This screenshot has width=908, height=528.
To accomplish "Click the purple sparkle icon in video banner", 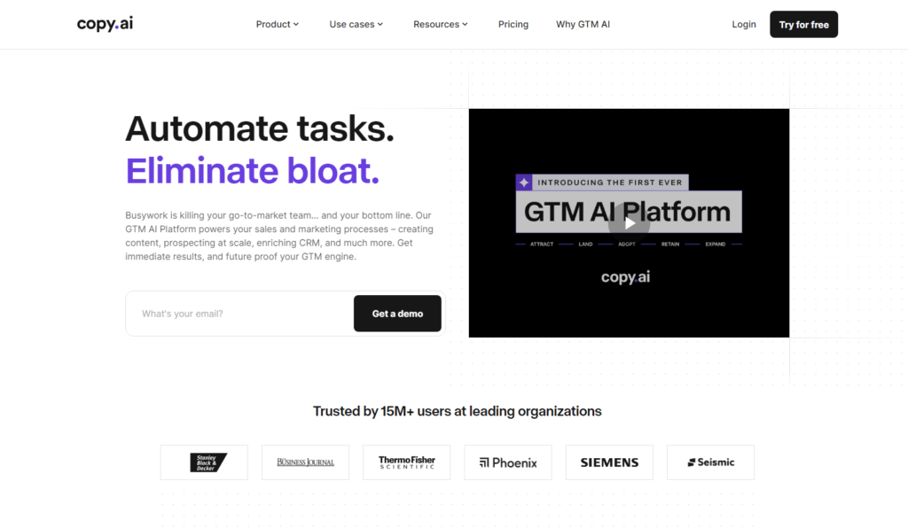I will [524, 182].
